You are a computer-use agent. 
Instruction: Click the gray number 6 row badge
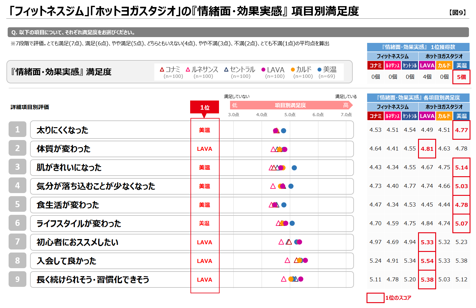pyautogui.click(x=17, y=223)
